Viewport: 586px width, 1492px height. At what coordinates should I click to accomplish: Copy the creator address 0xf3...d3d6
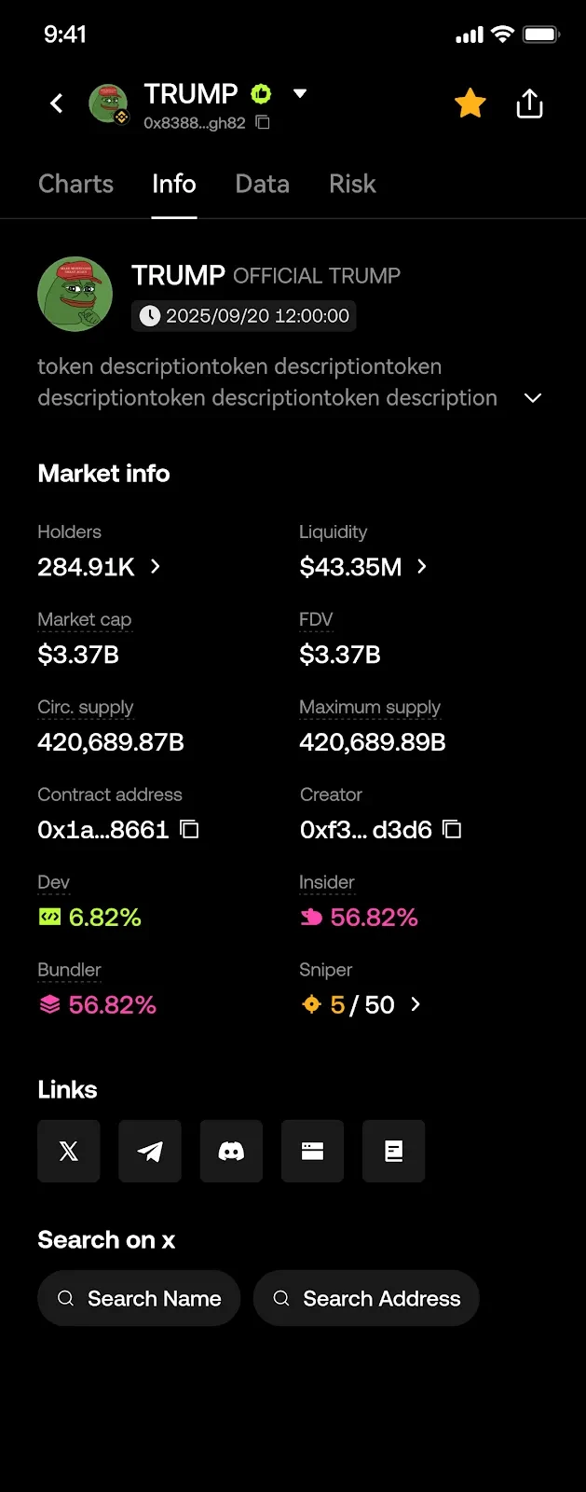point(452,829)
